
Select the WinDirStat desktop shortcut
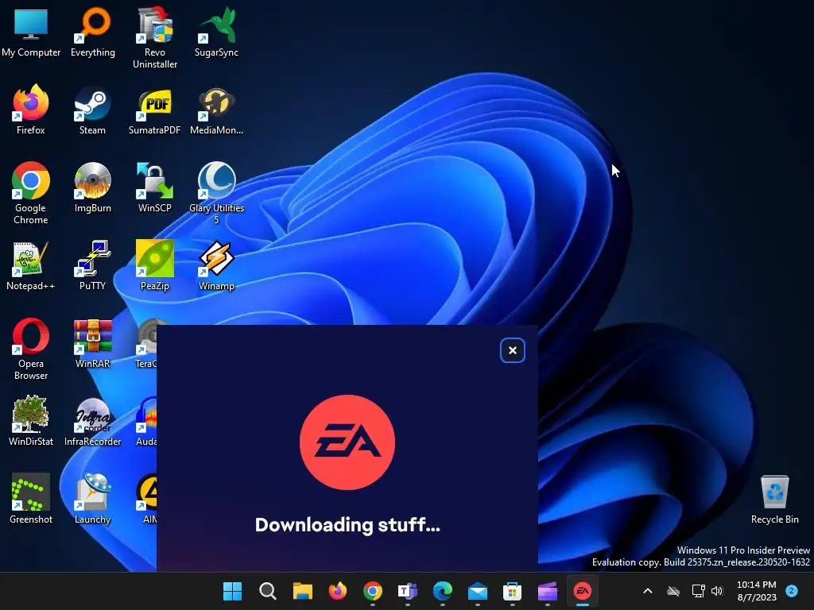(x=31, y=421)
